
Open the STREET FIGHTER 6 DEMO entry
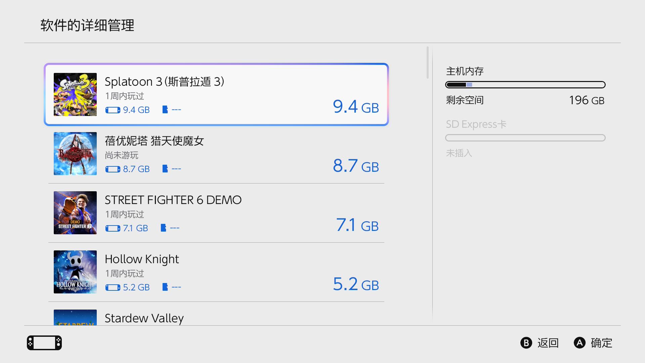pos(216,213)
